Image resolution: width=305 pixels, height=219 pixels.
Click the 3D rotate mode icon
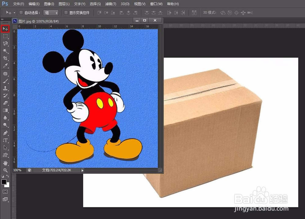(223, 13)
